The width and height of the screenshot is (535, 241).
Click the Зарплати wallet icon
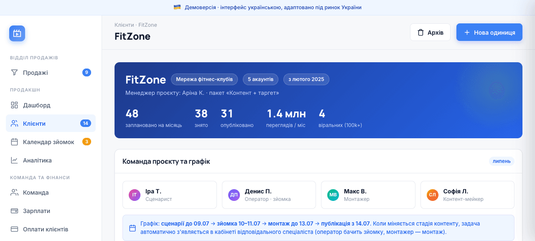pyautogui.click(x=14, y=211)
